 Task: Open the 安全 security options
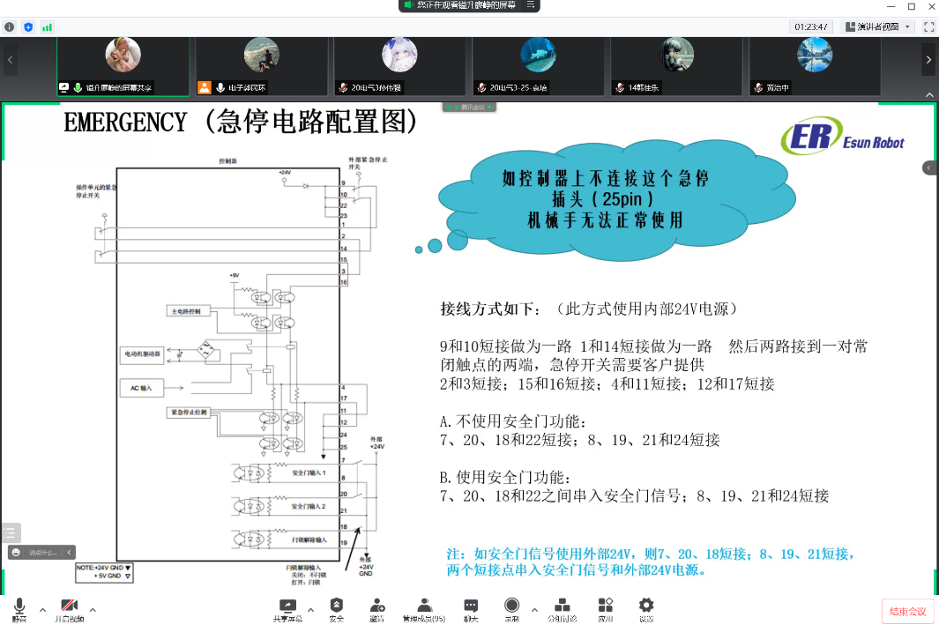click(x=337, y=609)
